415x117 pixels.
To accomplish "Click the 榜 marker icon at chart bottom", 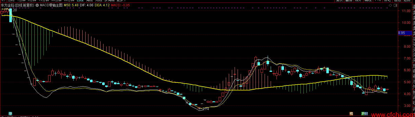I will pos(351,113).
